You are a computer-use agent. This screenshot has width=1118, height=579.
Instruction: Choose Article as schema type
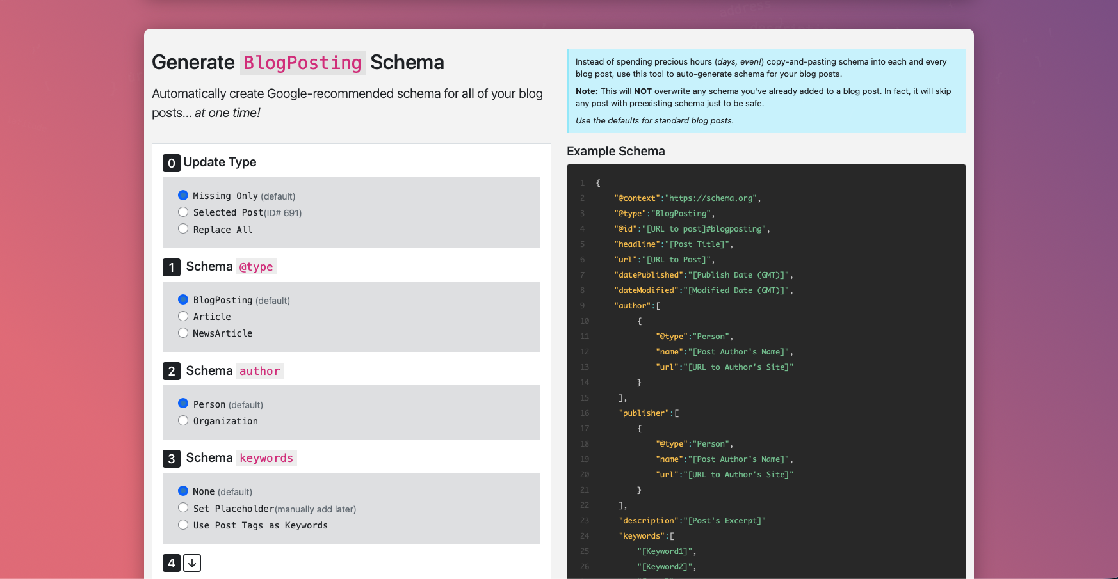point(183,316)
